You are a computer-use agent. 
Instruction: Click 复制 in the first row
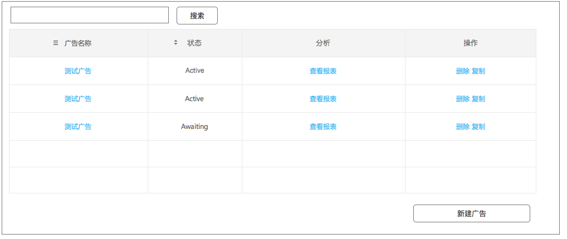pos(478,71)
